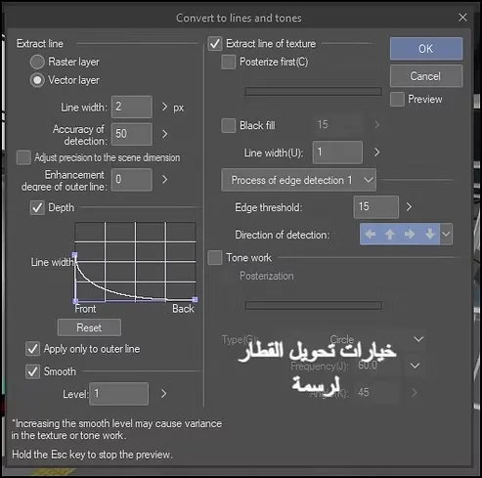Viewport: 482px width, 478px height.
Task: Open Process of edge detection 1 dropdown
Action: (x=298, y=180)
